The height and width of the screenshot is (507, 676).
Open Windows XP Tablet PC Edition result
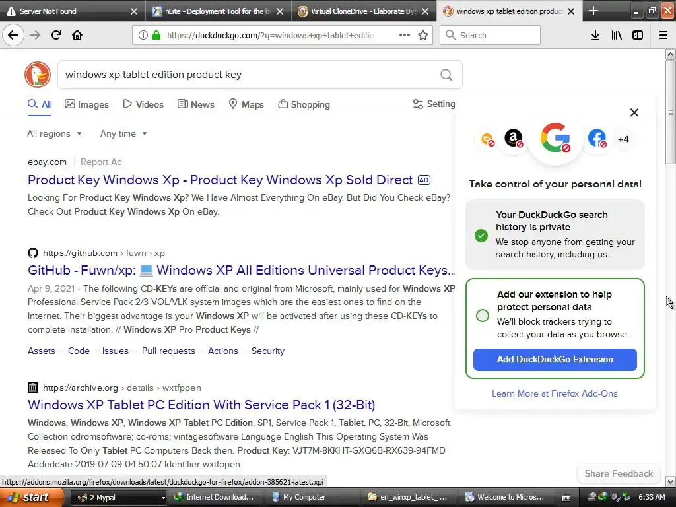[x=201, y=405]
